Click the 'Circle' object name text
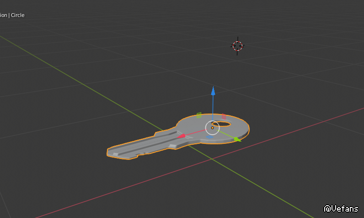Viewport: 364px width, 218px height. tap(18, 15)
